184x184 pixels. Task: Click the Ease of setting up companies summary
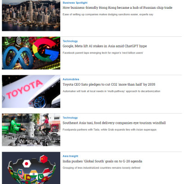(108, 14)
